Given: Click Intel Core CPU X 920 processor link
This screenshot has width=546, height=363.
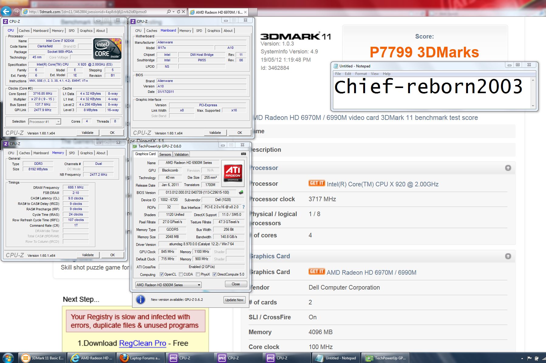Looking at the screenshot, I should [383, 184].
